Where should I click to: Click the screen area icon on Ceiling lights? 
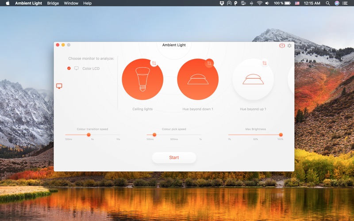click(x=154, y=63)
